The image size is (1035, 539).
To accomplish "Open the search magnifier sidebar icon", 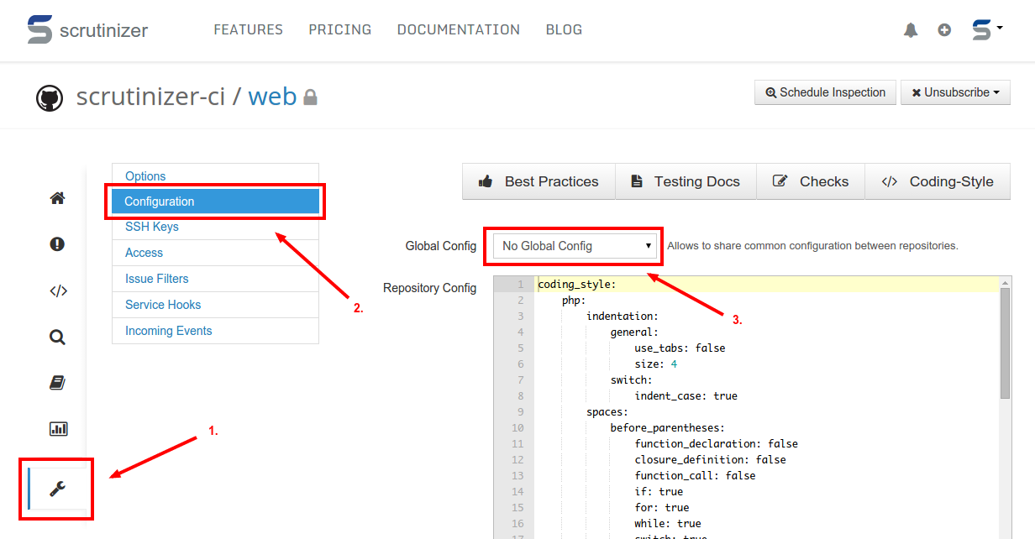I will (57, 338).
